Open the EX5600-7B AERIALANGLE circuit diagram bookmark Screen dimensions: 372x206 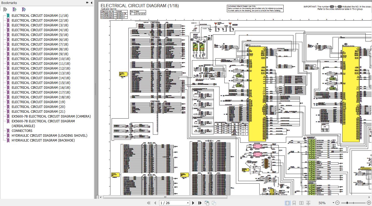click(x=43, y=124)
